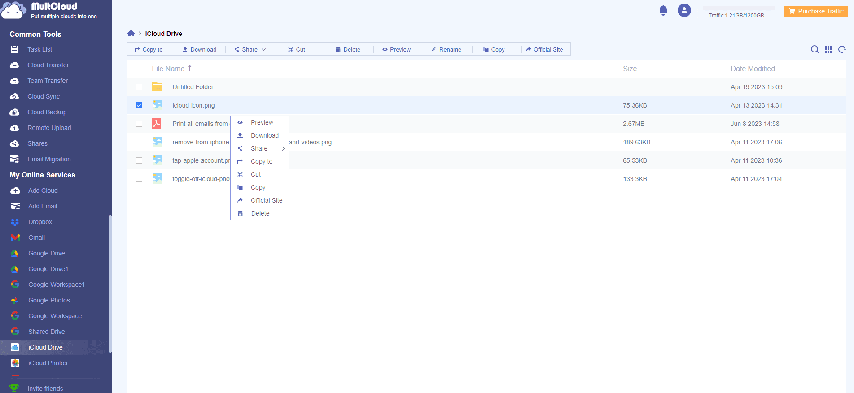Click the Rename toolbar button
Screen dimensions: 854x393
446,49
